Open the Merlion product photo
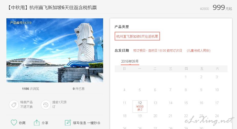Screen dimensions: 237x129 tap(55, 50)
